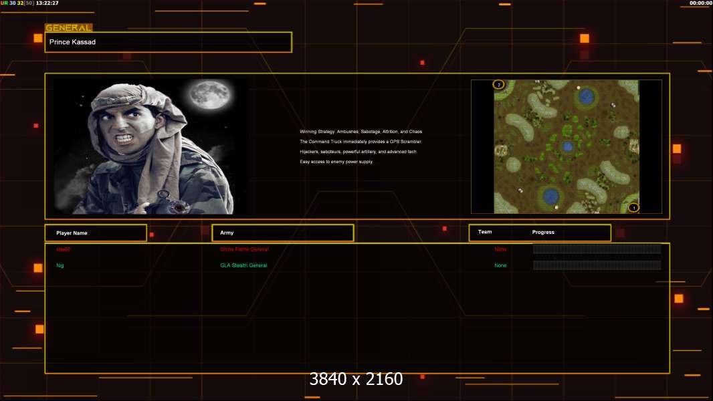The image size is (713, 401).
Task: Click the Hijackers, saboteurs description line
Action: [359, 152]
